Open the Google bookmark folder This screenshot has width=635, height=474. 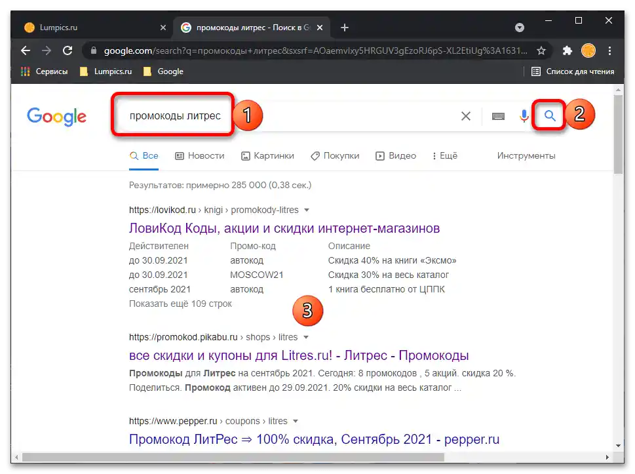[164, 71]
